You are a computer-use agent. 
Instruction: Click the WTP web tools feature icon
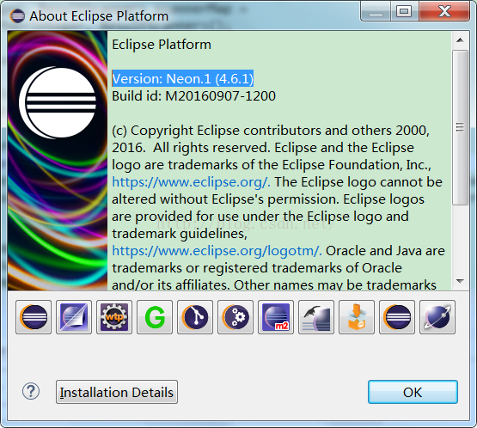(x=114, y=317)
